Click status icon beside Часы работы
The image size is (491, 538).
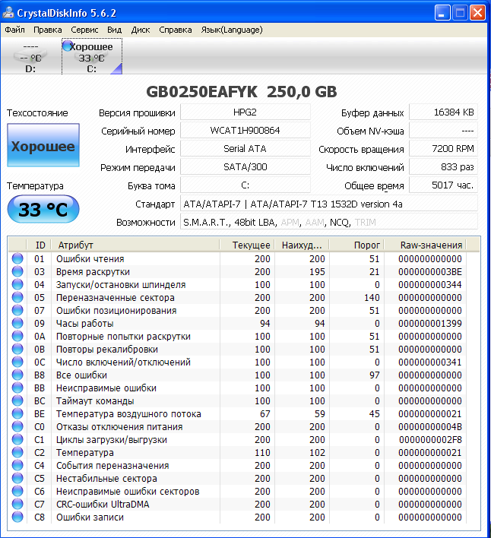click(x=17, y=324)
